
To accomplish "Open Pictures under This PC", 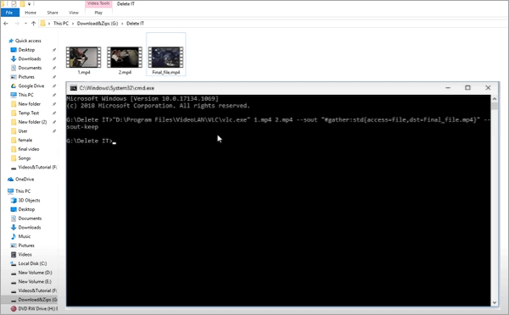I will [x=26, y=246].
